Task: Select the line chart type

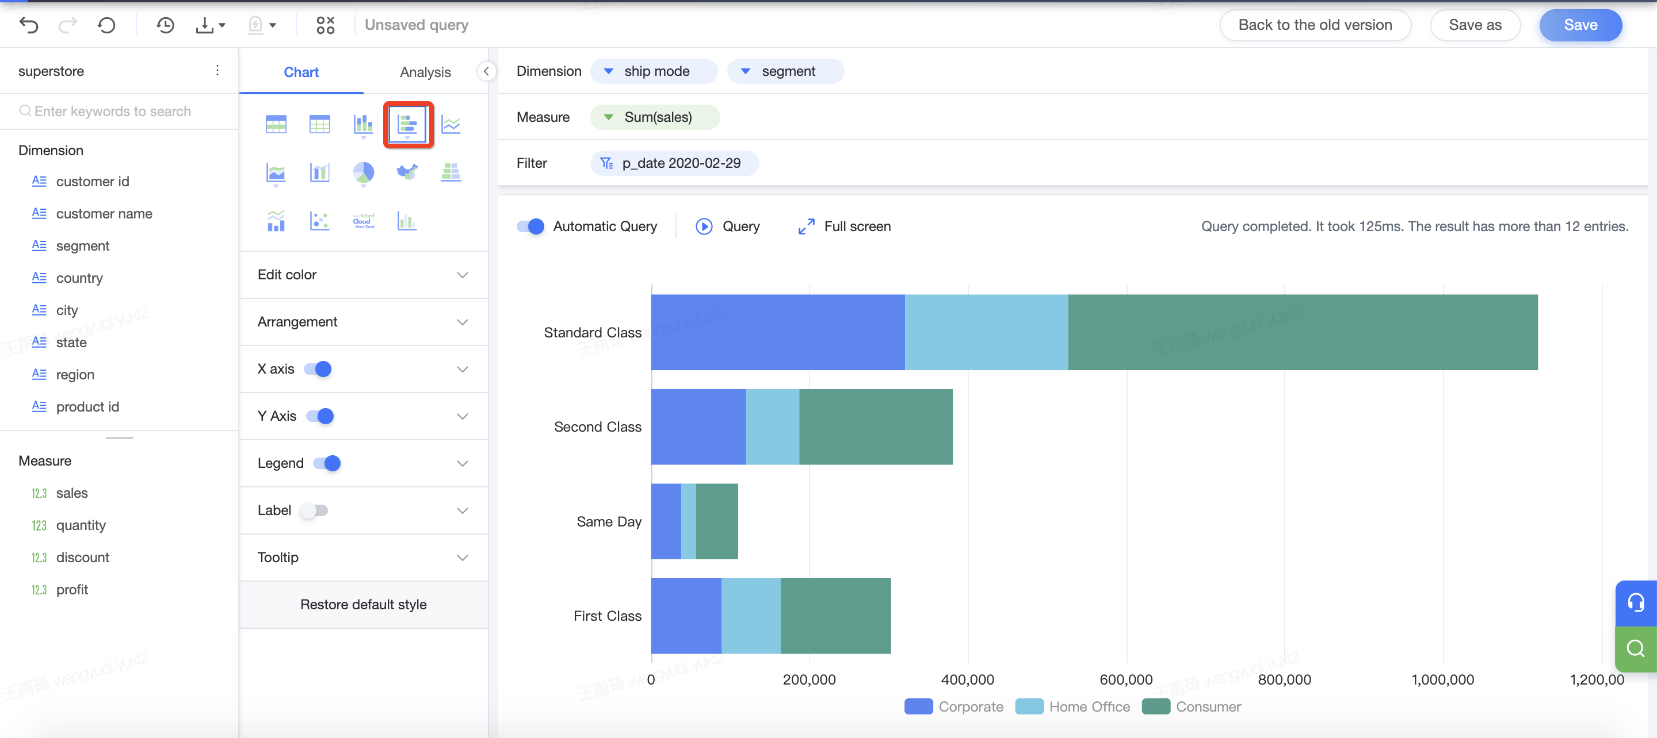Action: [x=451, y=124]
